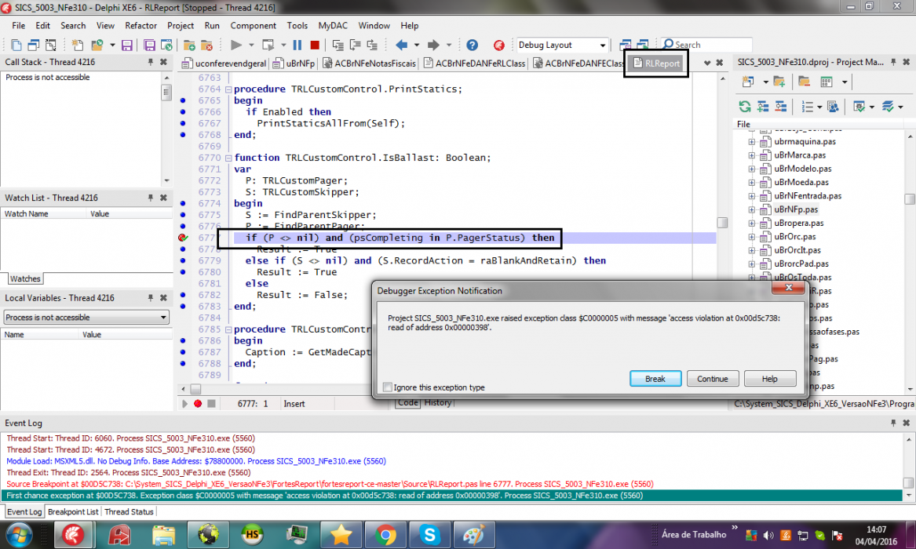Click the Save desktop layout icon

pos(625,45)
